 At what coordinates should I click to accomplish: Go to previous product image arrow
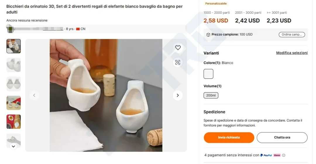click(x=34, y=95)
